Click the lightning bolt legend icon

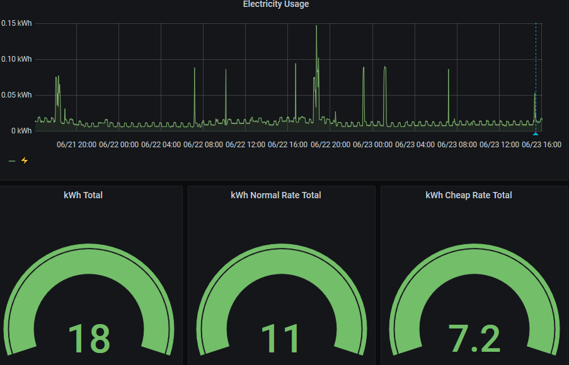25,160
